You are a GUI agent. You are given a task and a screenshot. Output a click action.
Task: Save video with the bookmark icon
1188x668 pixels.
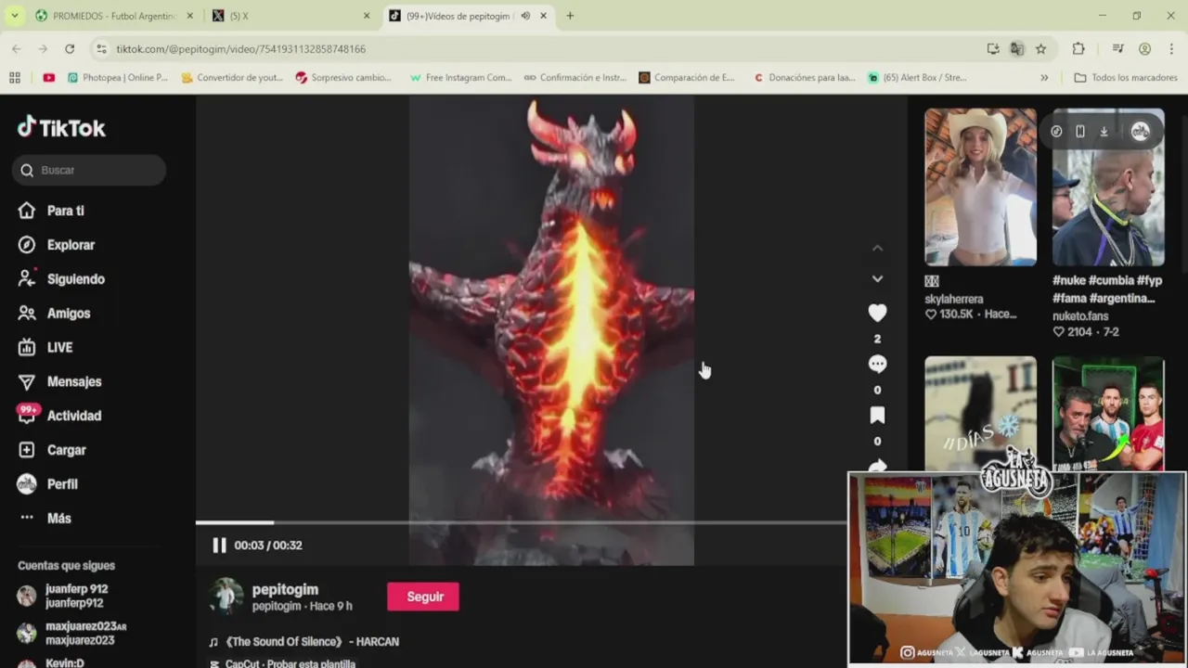pyautogui.click(x=877, y=415)
